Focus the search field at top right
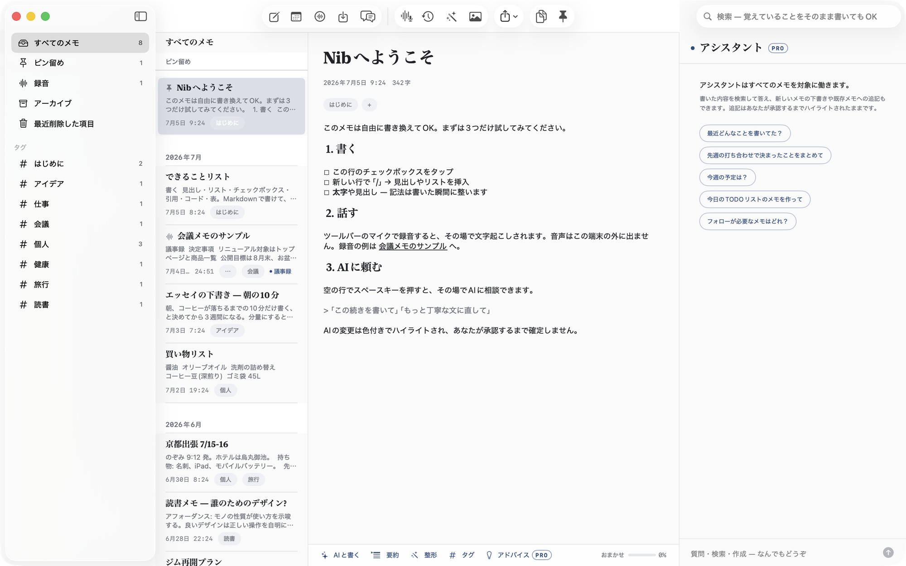This screenshot has height=566, width=906. (798, 17)
